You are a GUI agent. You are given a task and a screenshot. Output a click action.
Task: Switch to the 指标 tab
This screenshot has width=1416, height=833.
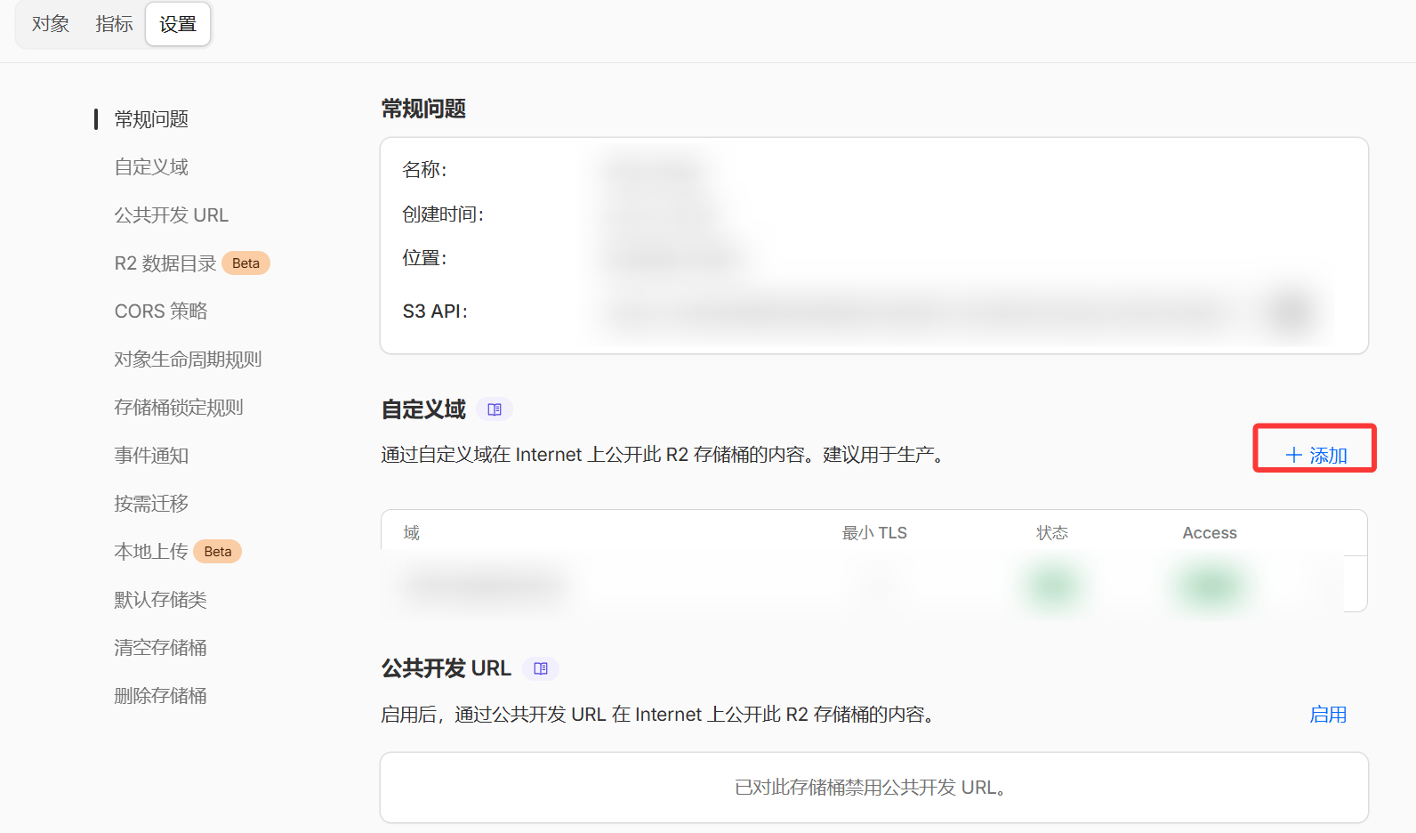114,24
